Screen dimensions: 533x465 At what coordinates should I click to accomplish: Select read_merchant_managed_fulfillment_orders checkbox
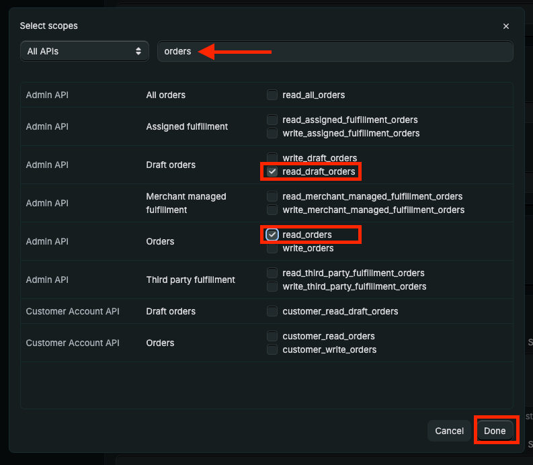point(272,196)
